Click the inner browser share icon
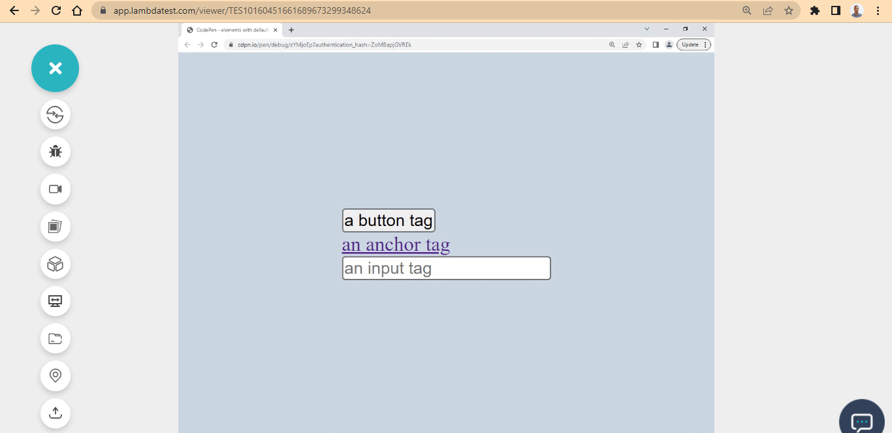Image resolution: width=892 pixels, height=433 pixels. click(626, 44)
